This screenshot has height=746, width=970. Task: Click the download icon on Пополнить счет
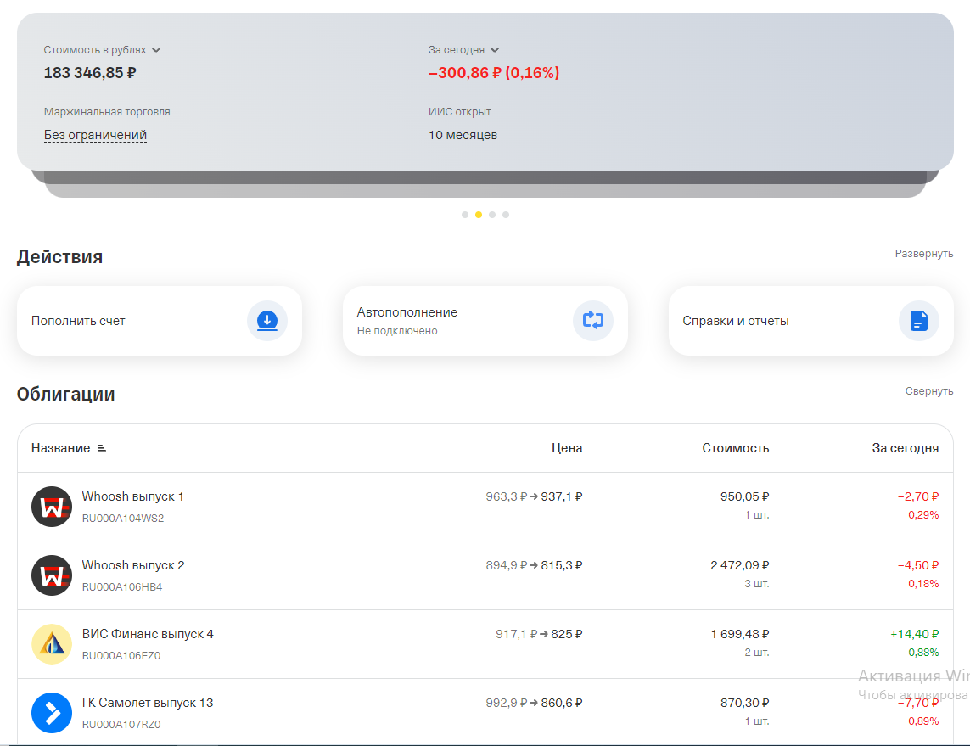[x=267, y=321]
